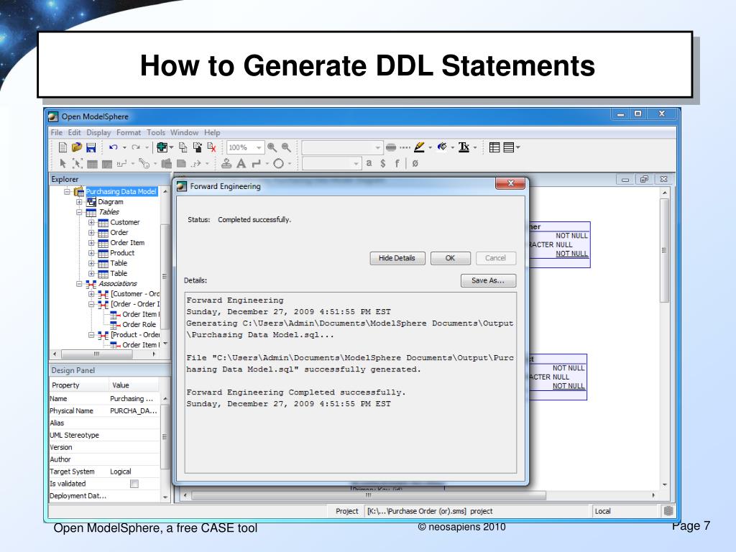Click the Physical Name value PURCHA_DA...

click(x=133, y=410)
